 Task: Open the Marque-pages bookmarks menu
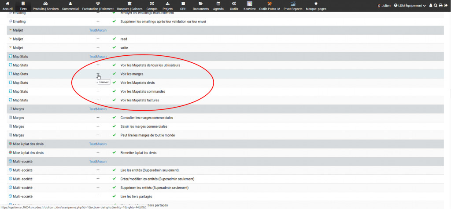[x=316, y=6]
